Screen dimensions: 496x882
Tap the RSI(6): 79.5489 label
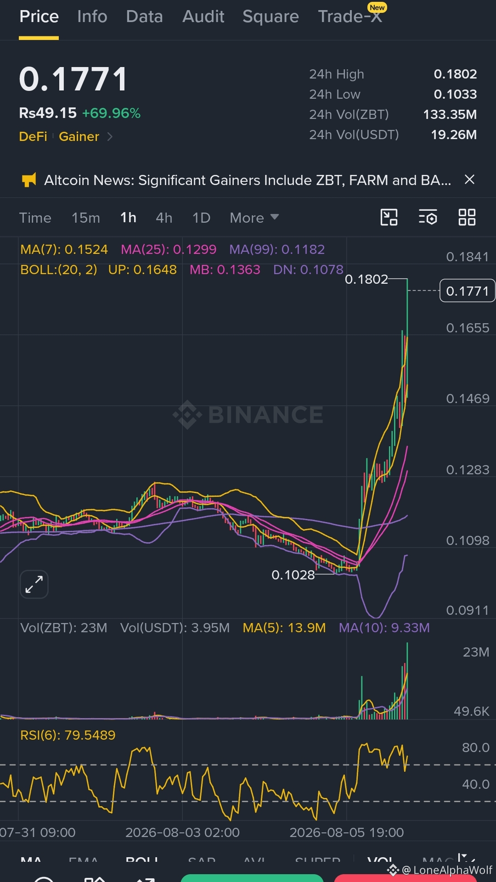[x=68, y=735]
